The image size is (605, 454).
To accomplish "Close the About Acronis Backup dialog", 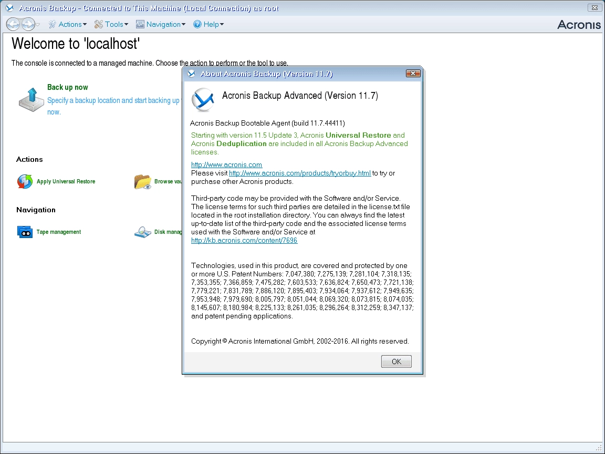I will [x=413, y=74].
